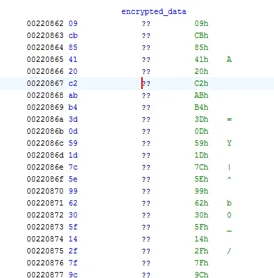Click operand 30h
274x278 pixels.
201,215
